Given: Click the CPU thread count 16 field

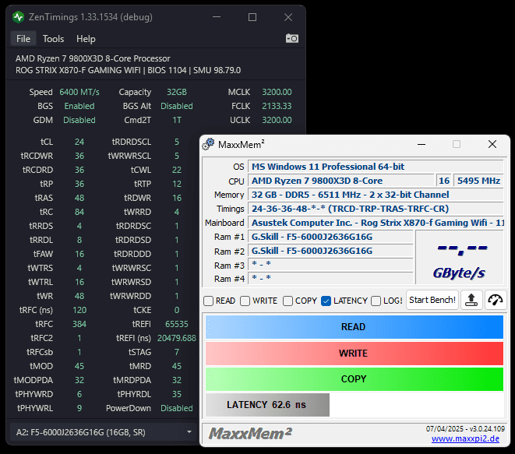Looking at the screenshot, I should (444, 181).
